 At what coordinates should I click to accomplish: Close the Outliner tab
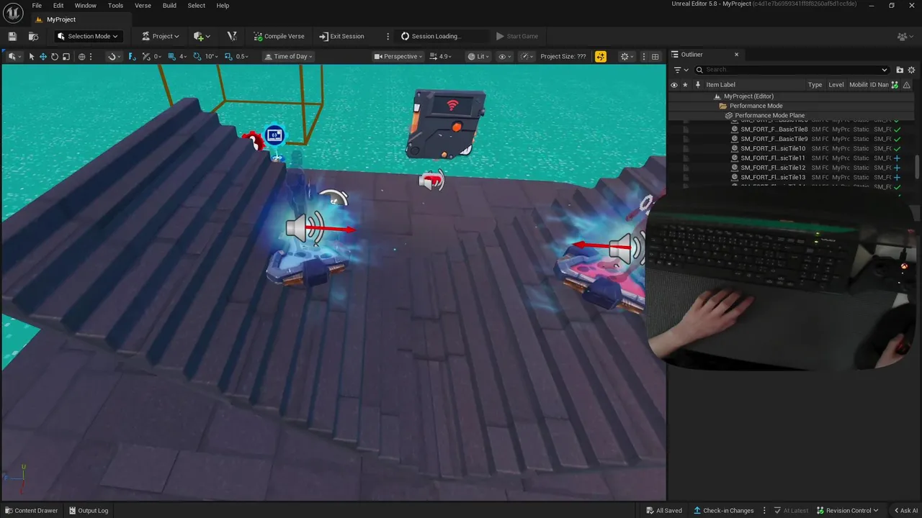pyautogui.click(x=736, y=55)
